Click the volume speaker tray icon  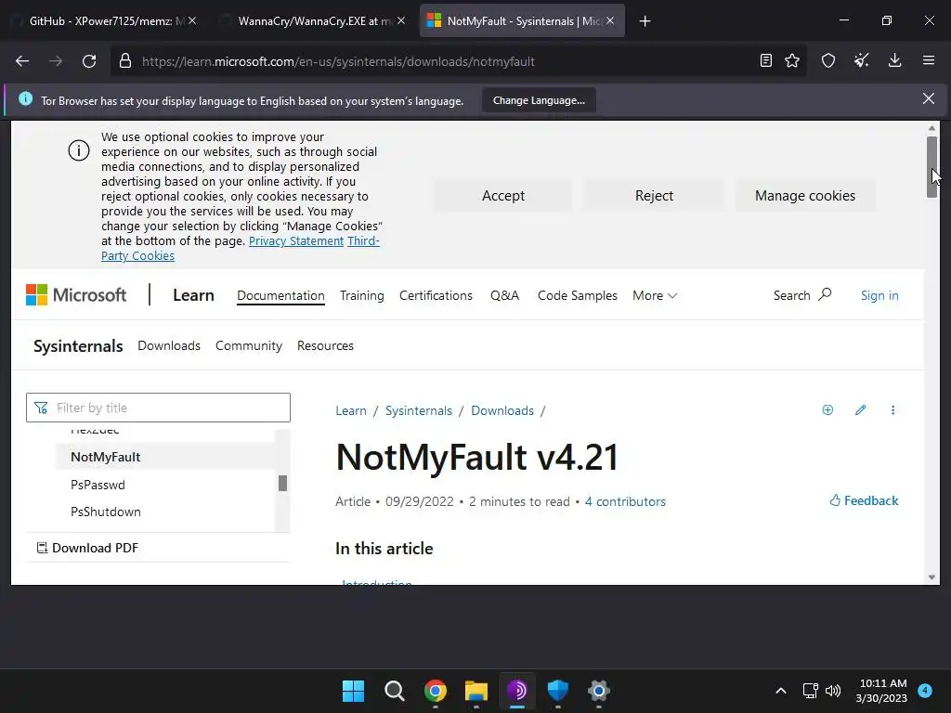[833, 691]
